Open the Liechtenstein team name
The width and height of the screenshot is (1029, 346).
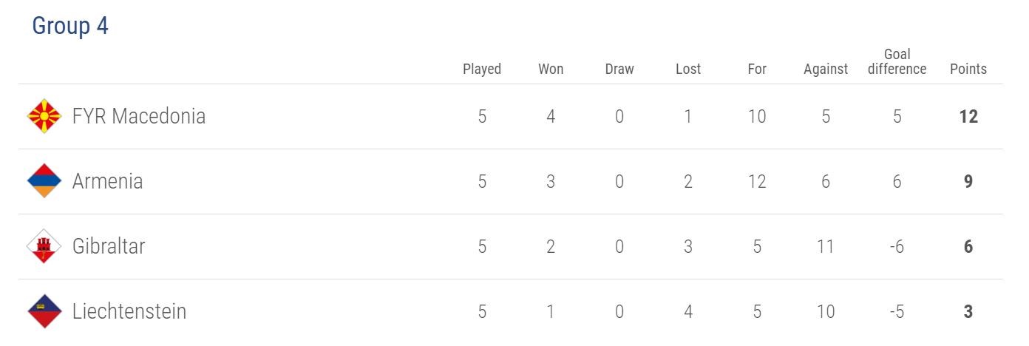pyautogui.click(x=129, y=311)
